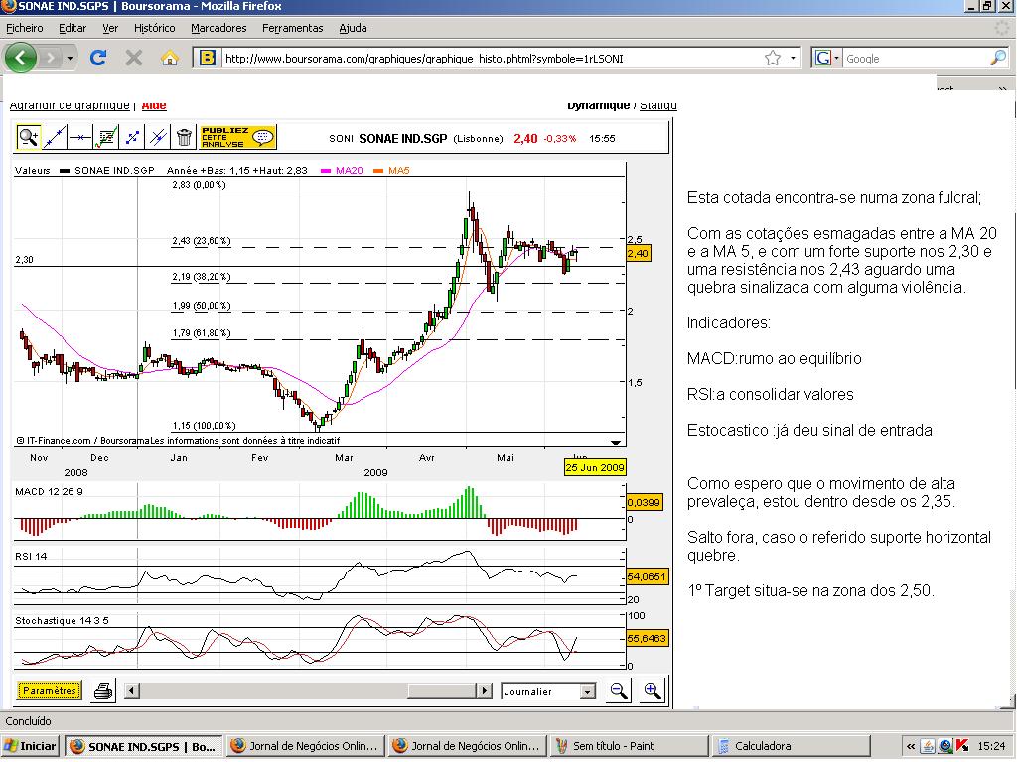Click the MACD value label 0,0399
Viewport: 1017px width, 762px height.
tap(644, 502)
